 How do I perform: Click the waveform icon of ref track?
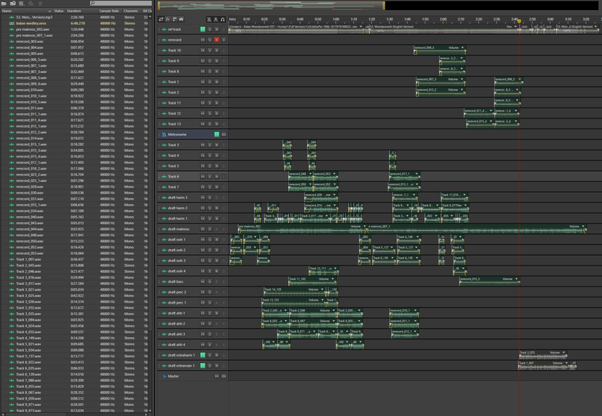(x=164, y=29)
